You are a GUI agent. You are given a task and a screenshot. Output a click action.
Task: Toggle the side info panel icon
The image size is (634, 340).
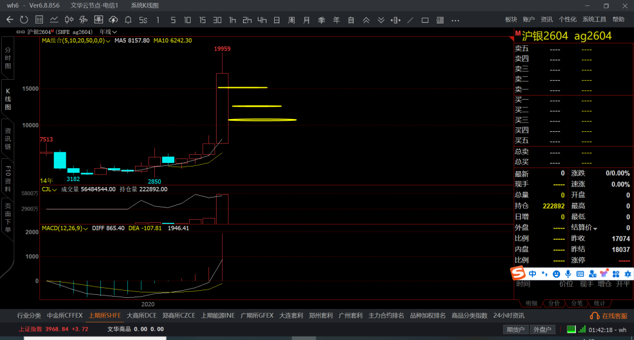[440, 20]
